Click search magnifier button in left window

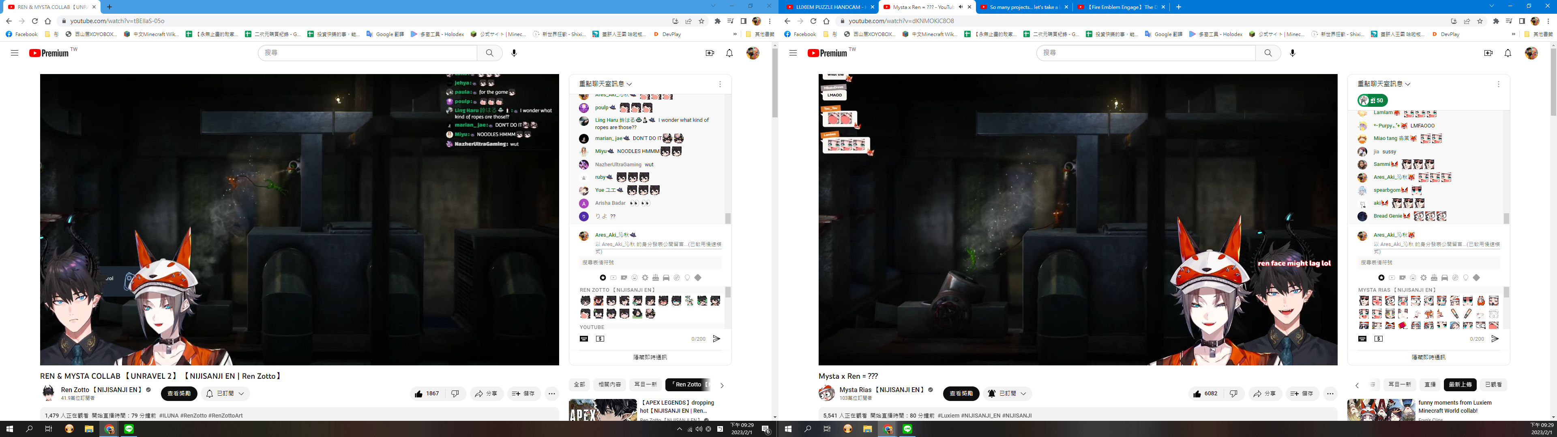tap(489, 53)
